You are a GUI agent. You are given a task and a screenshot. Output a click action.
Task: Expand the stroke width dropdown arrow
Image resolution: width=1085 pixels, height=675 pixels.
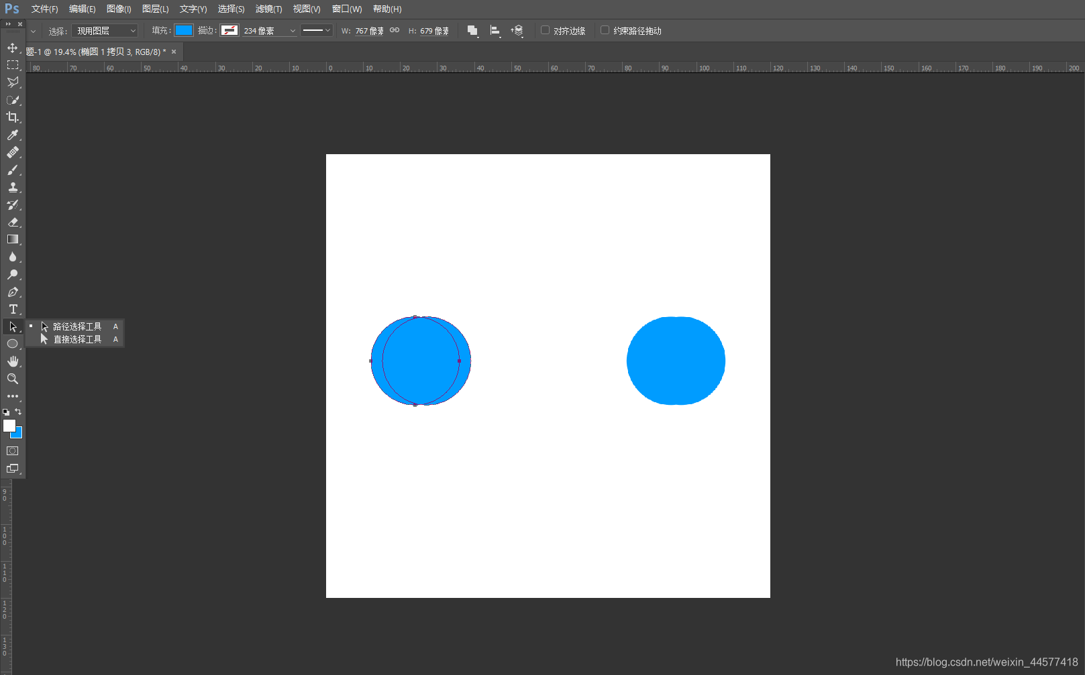292,31
